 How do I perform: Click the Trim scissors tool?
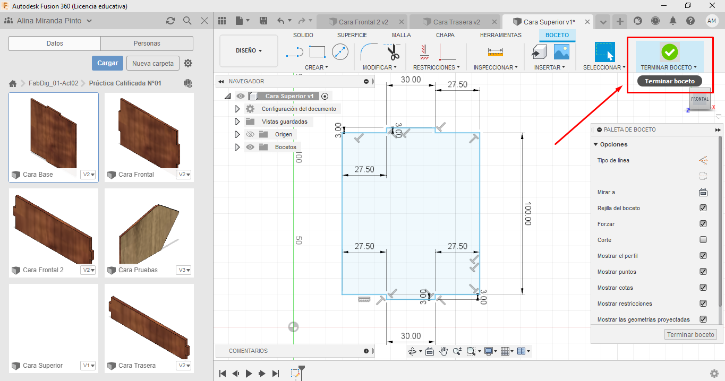point(393,52)
